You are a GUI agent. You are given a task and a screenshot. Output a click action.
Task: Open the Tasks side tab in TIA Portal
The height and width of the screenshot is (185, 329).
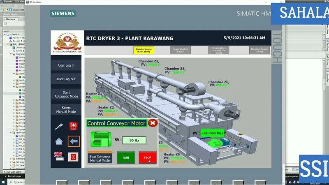click(327, 60)
